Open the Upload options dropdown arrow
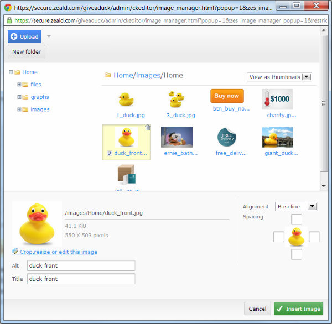The image size is (332, 324). [x=49, y=36]
